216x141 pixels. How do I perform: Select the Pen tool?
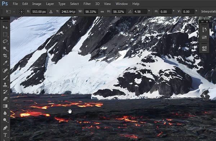click(x=5, y=128)
